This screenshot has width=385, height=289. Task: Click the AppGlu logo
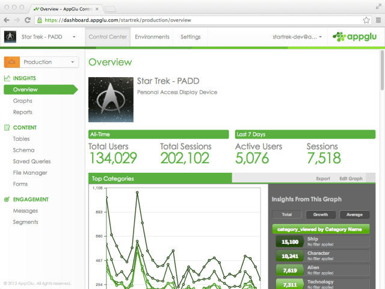357,37
